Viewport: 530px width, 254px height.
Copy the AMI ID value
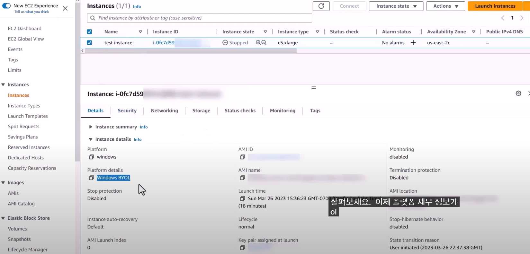pos(243,157)
